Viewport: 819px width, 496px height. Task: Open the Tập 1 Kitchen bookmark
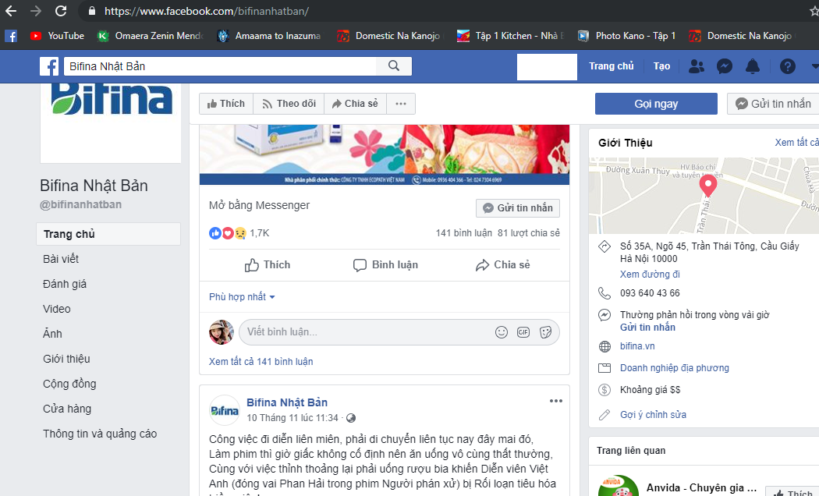click(511, 36)
